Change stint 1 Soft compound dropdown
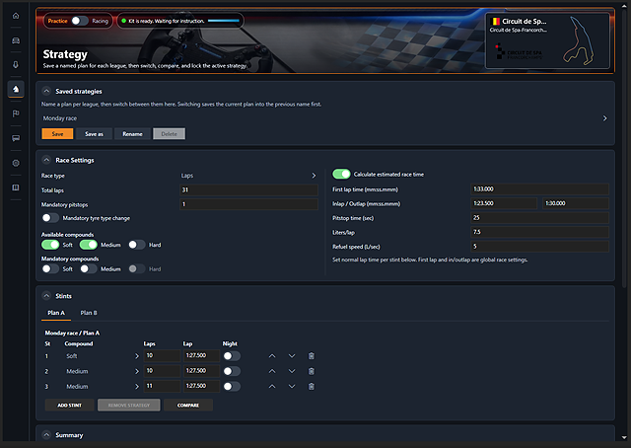 (x=102, y=356)
